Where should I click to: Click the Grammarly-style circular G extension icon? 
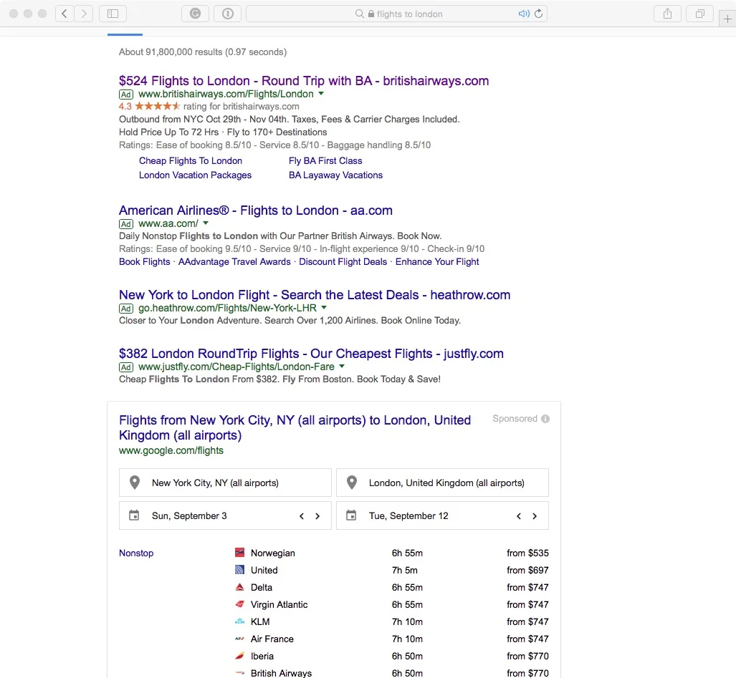pyautogui.click(x=195, y=14)
